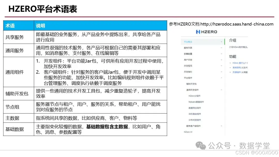Expand the 服务列表 chevron
The image size is (279, 157).
point(222,48)
